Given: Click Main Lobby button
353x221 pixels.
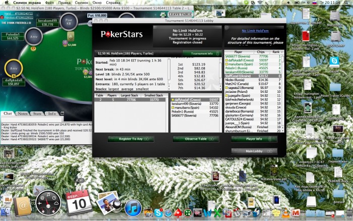Looking at the screenshot, I should (254, 151).
